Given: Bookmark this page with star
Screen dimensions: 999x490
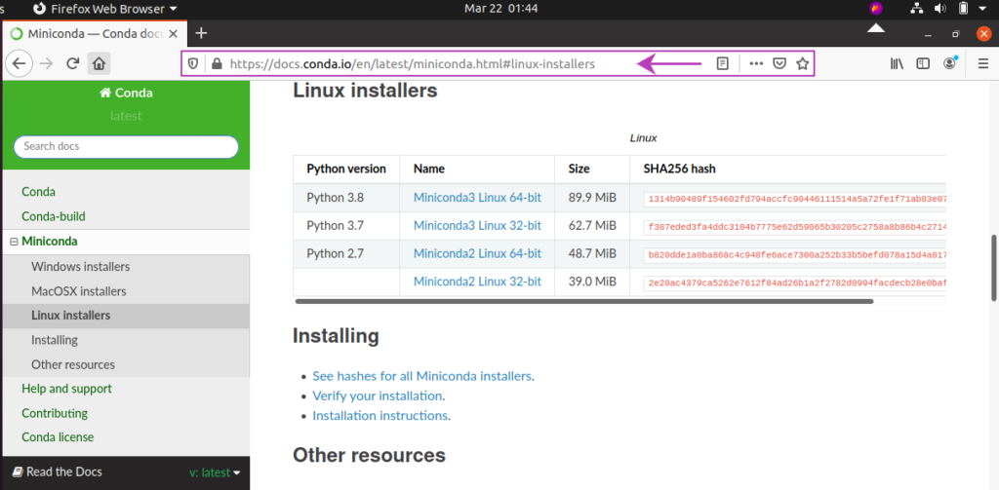Looking at the screenshot, I should pos(802,63).
